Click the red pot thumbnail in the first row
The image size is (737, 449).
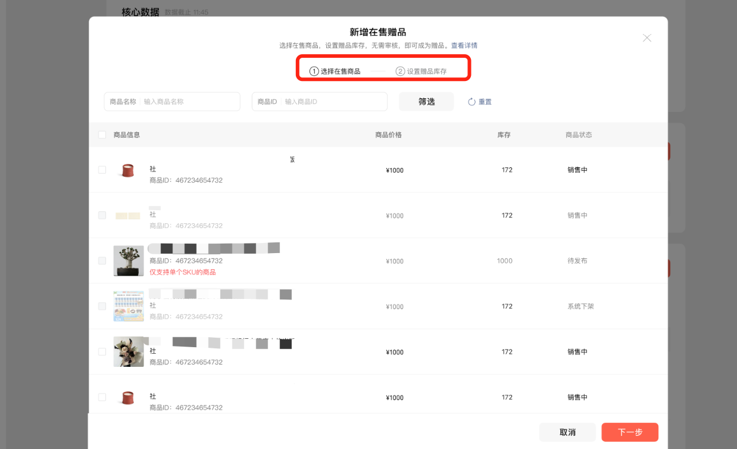pos(127,171)
